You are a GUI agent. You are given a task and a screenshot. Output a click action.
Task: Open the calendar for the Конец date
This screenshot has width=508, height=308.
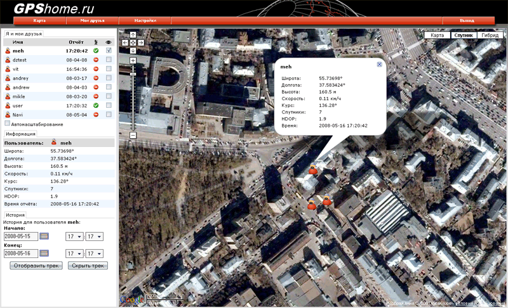click(44, 253)
